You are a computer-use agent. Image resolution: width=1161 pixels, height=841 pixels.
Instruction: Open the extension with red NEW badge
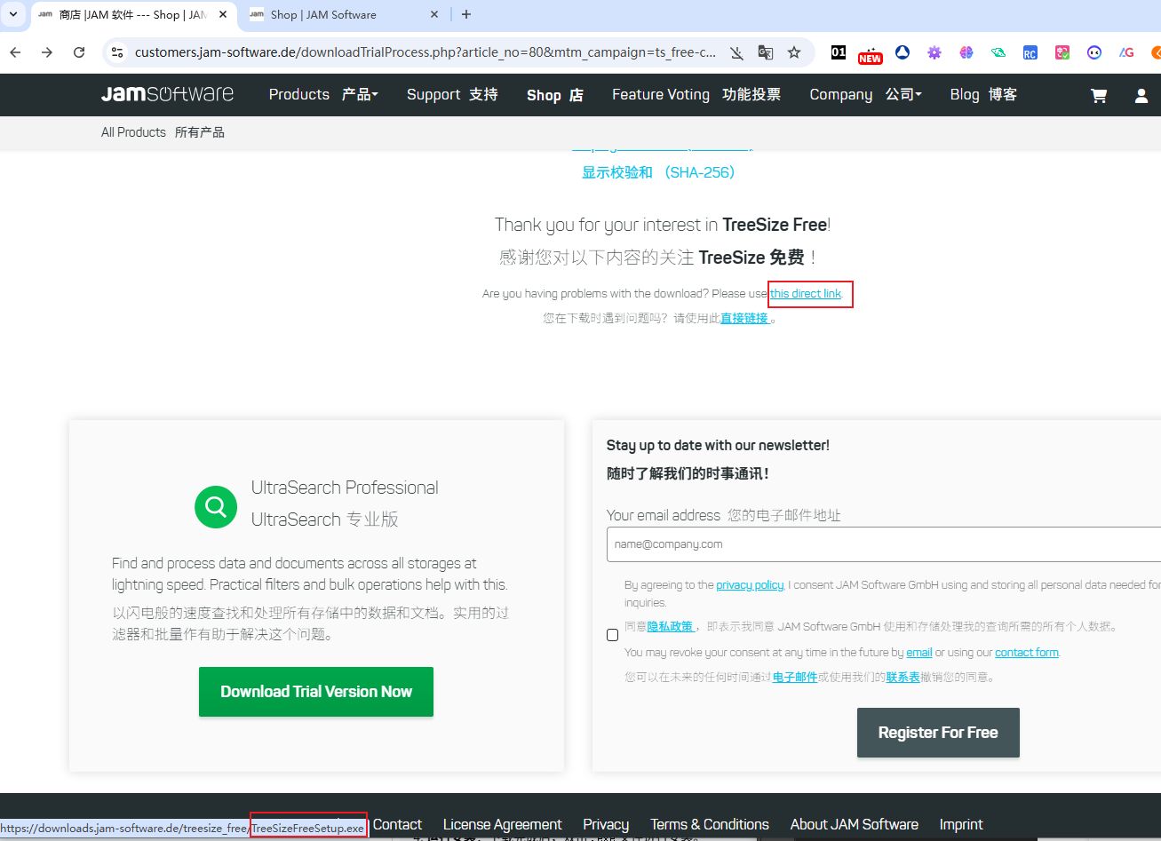coord(870,54)
